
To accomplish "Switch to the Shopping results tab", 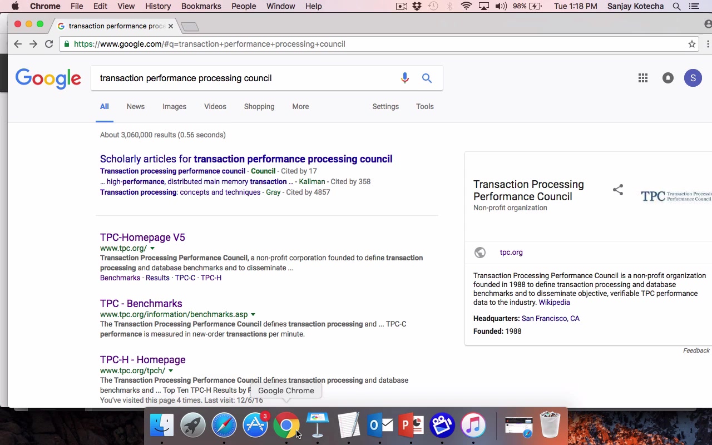I will click(259, 107).
